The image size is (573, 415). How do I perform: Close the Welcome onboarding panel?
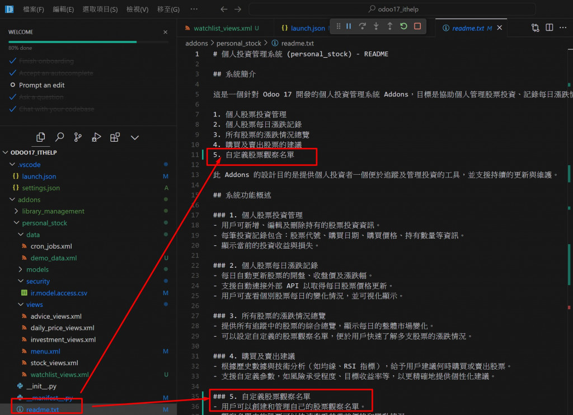tap(166, 32)
